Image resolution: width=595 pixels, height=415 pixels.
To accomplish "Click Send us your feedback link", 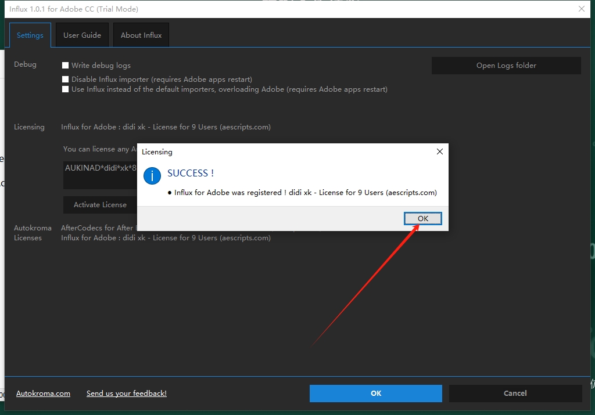I will pos(126,394).
